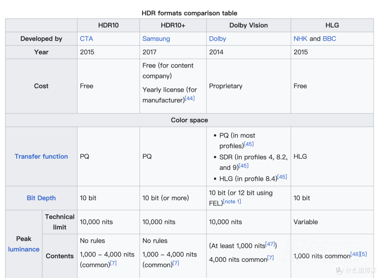The image size is (380, 278).
Task: Click 10,000 nits under Dolby Vision
Action: click(x=226, y=222)
